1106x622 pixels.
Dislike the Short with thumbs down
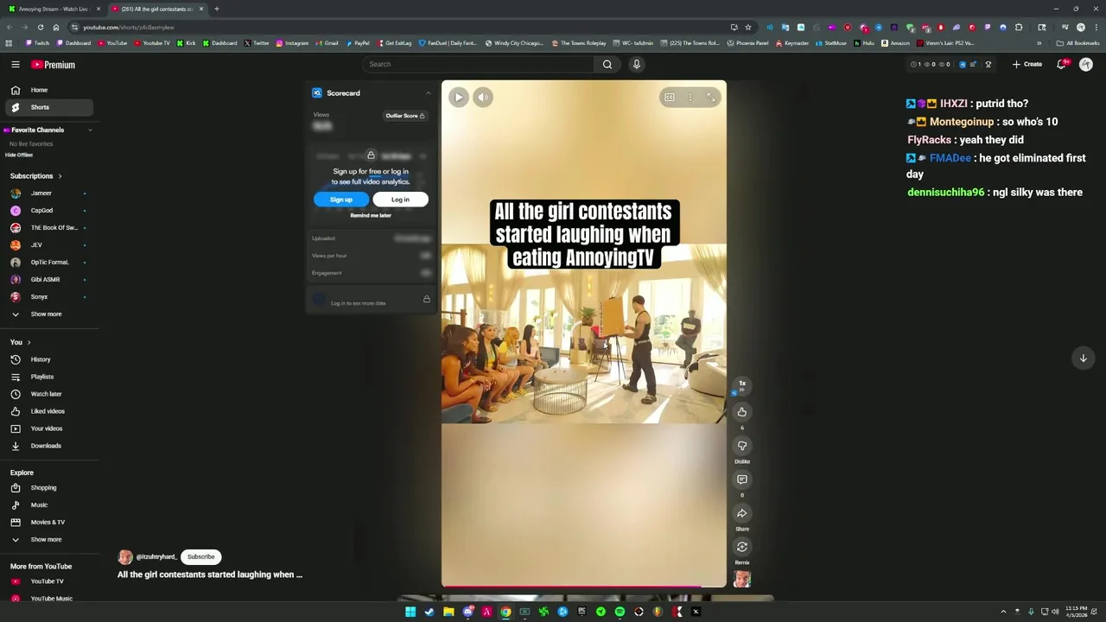click(742, 446)
